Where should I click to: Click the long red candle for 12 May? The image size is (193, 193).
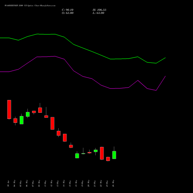coord(52,123)
